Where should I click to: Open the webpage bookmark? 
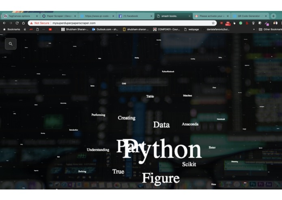192,29
